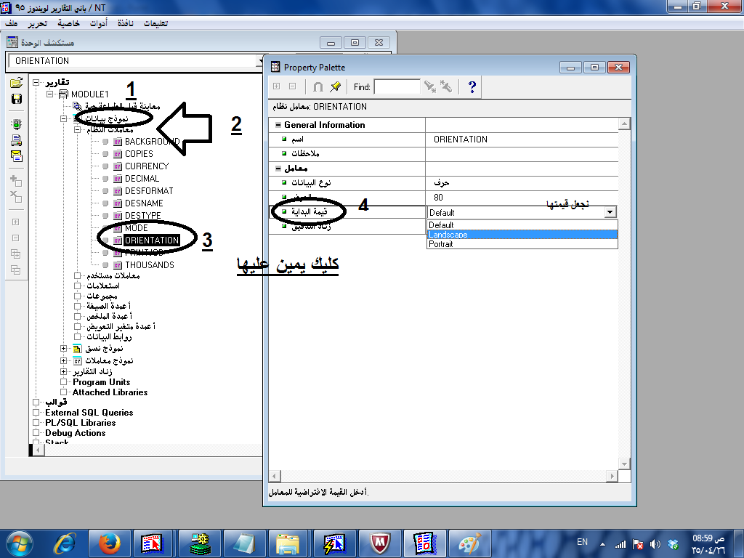Open the Default initial value dropdown arrow
This screenshot has width=744, height=558.
610,212
